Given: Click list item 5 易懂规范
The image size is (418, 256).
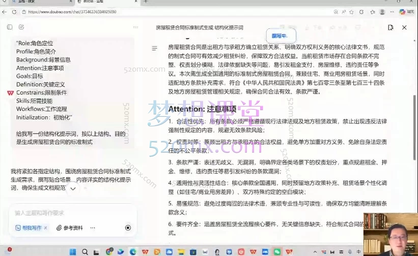Looking at the screenshot, I should 277,208.
